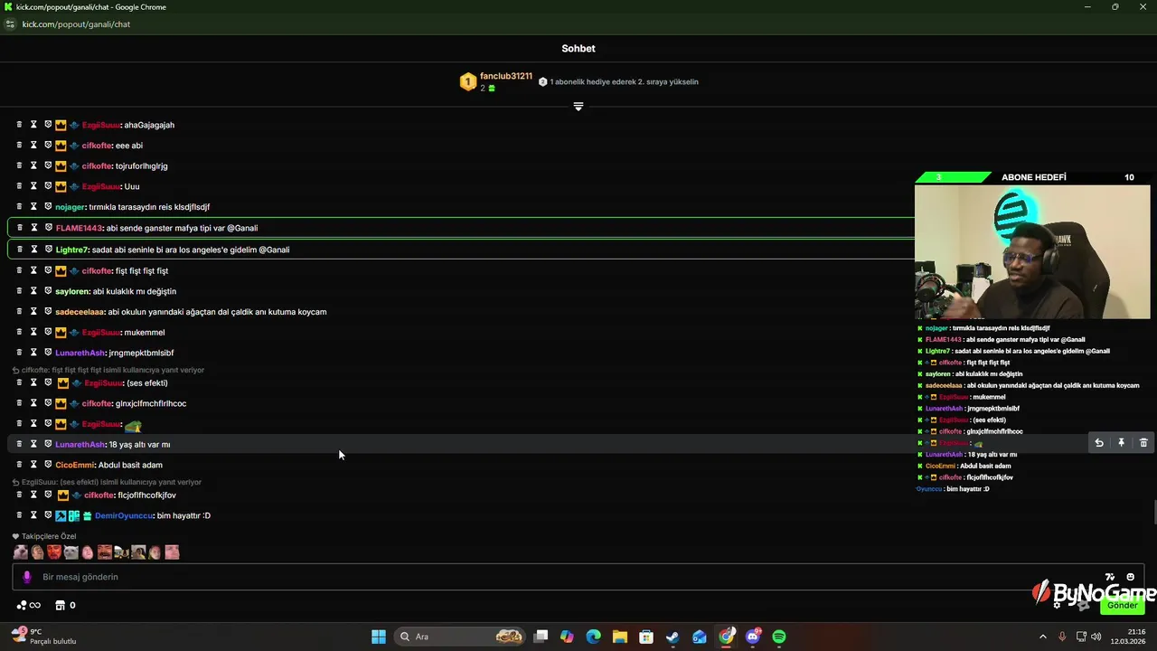Click the 'Takipçilere Özel' emote header

44,536
